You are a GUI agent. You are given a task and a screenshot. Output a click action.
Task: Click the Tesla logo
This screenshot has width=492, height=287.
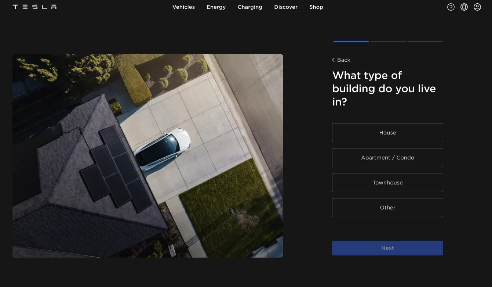coord(34,7)
